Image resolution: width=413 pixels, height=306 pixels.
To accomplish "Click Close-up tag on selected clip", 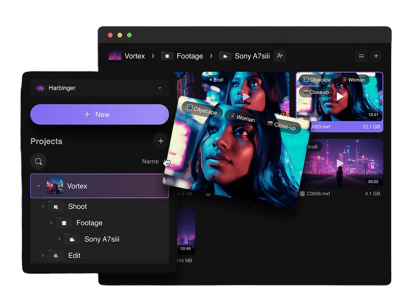I will (317, 92).
